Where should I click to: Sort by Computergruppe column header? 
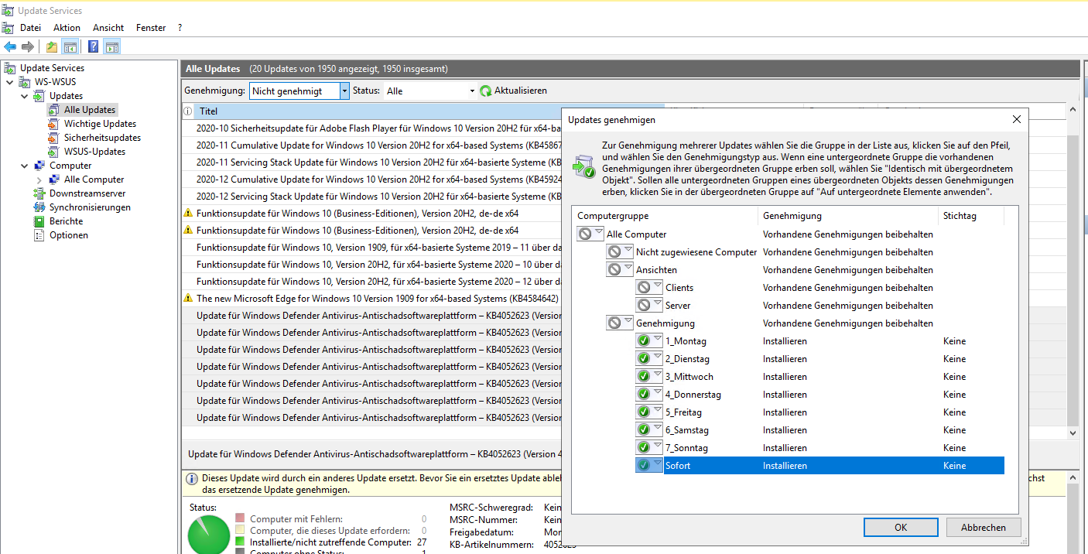pyautogui.click(x=666, y=216)
